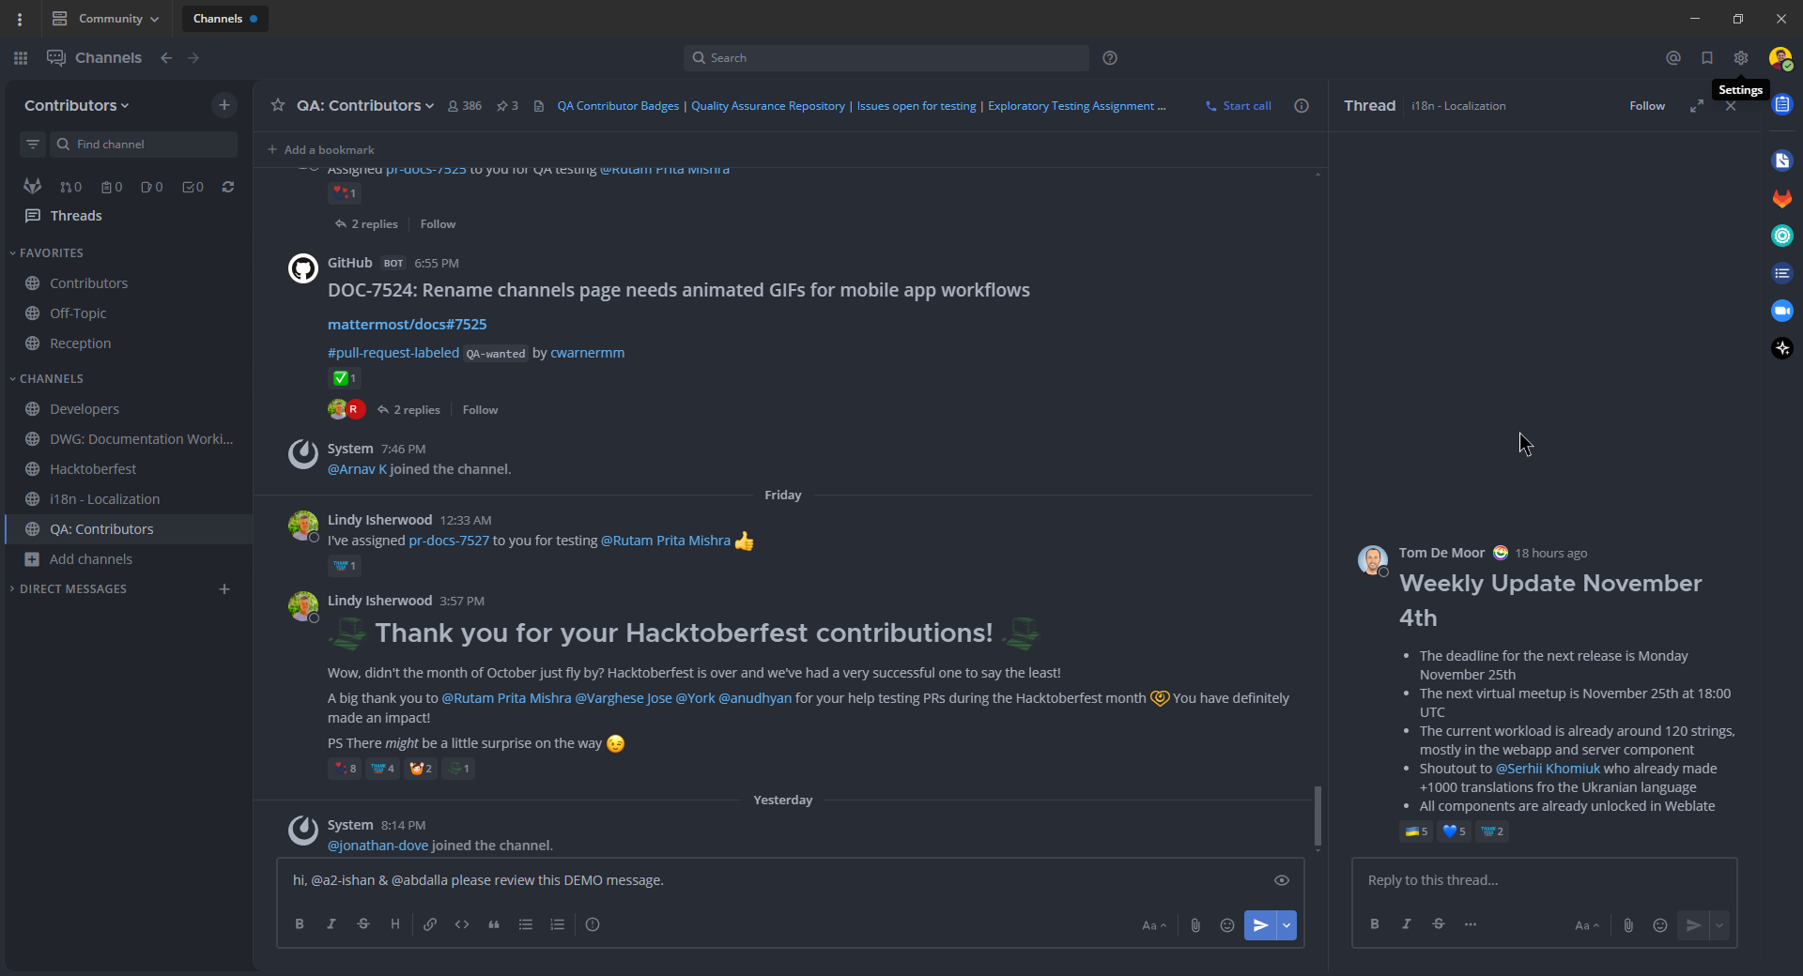Switch to the Channels tab
This screenshot has width=1803, height=976.
coord(219,18)
